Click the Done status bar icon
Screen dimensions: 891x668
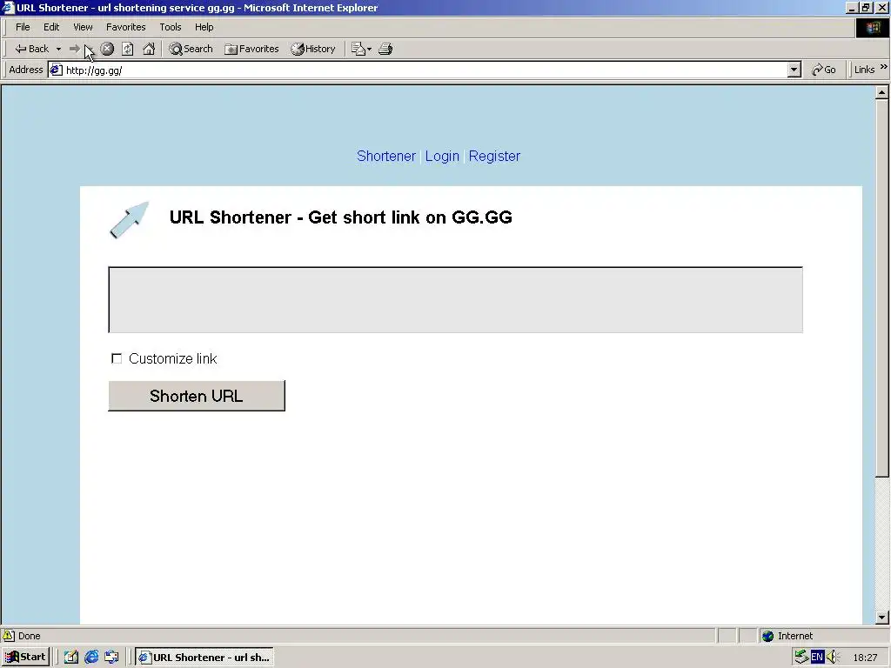(9, 636)
